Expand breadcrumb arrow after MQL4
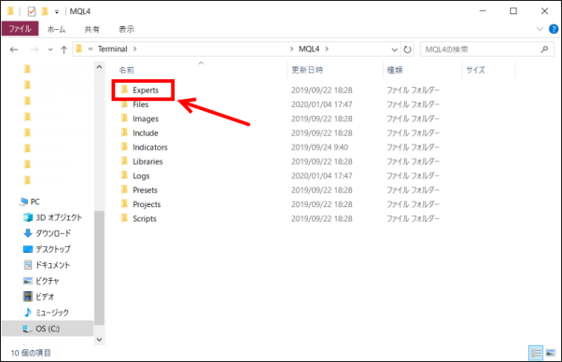 point(327,49)
